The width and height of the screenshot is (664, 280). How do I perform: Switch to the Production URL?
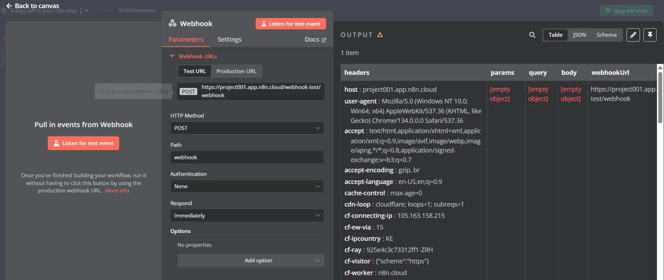coord(236,71)
